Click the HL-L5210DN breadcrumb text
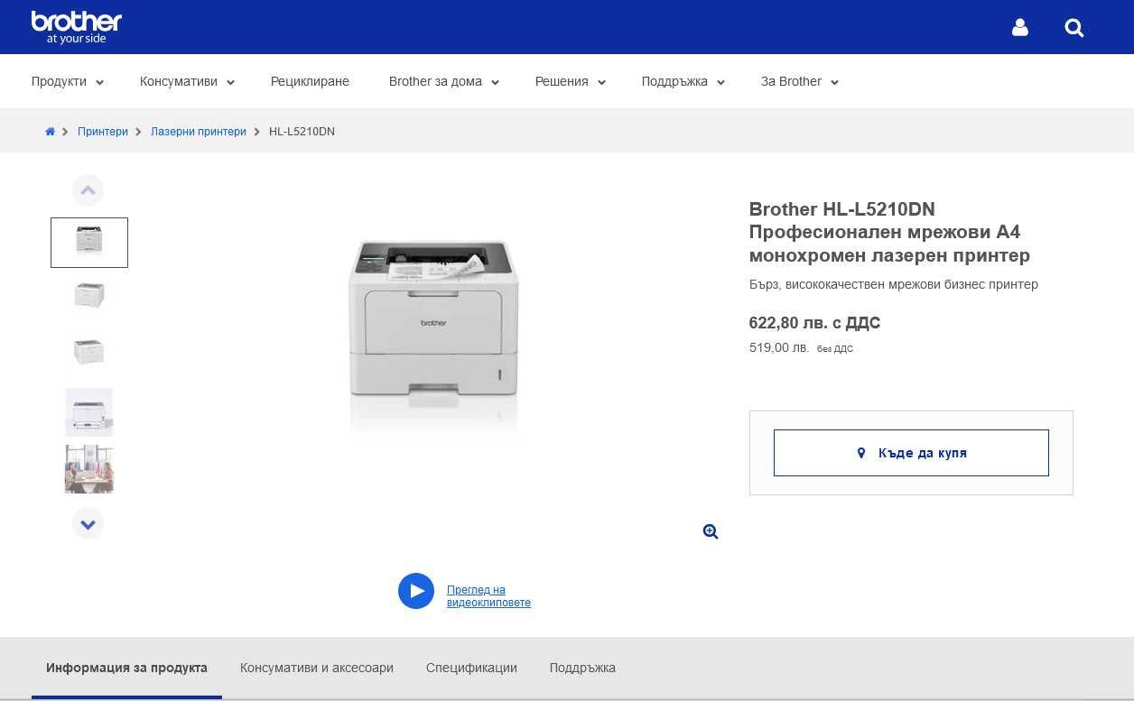This screenshot has height=701, width=1134. 302,132
